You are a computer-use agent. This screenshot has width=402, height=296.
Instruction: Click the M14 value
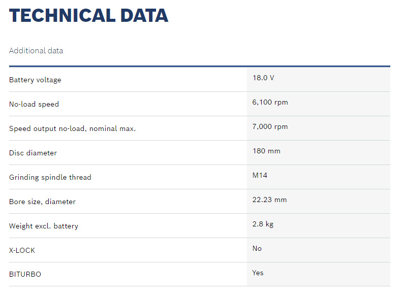click(260, 176)
